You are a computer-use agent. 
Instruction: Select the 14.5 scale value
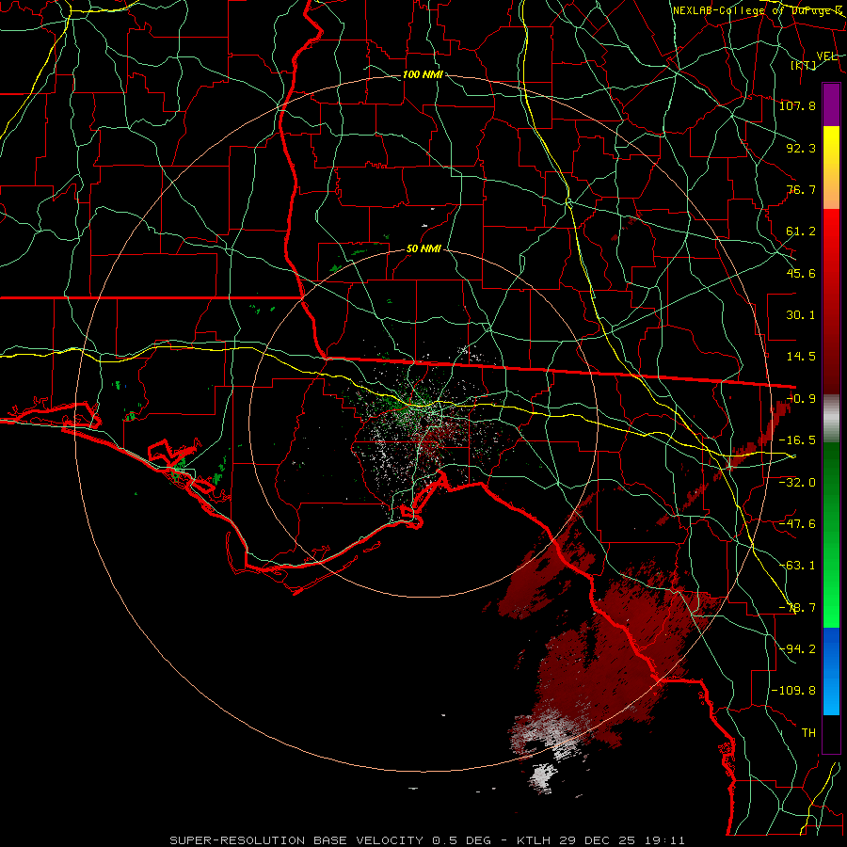[801, 357]
